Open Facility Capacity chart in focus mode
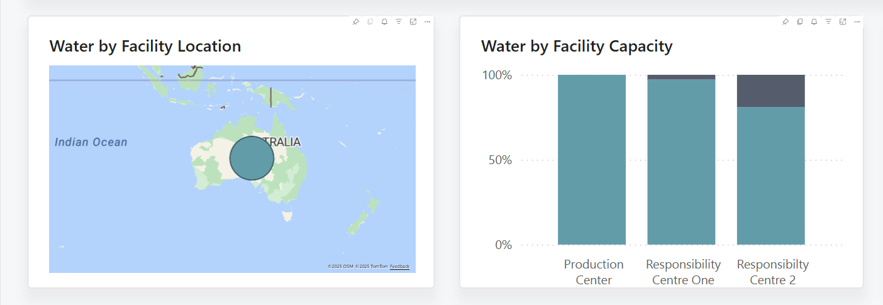Viewport: 883px width, 305px height. pyautogui.click(x=843, y=22)
